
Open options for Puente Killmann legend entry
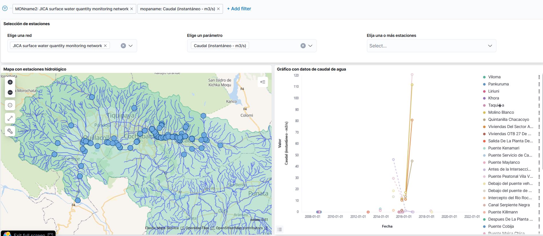(x=539, y=212)
